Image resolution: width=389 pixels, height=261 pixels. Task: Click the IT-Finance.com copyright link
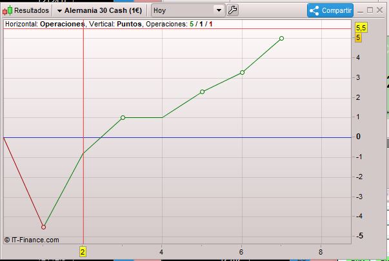(32, 240)
